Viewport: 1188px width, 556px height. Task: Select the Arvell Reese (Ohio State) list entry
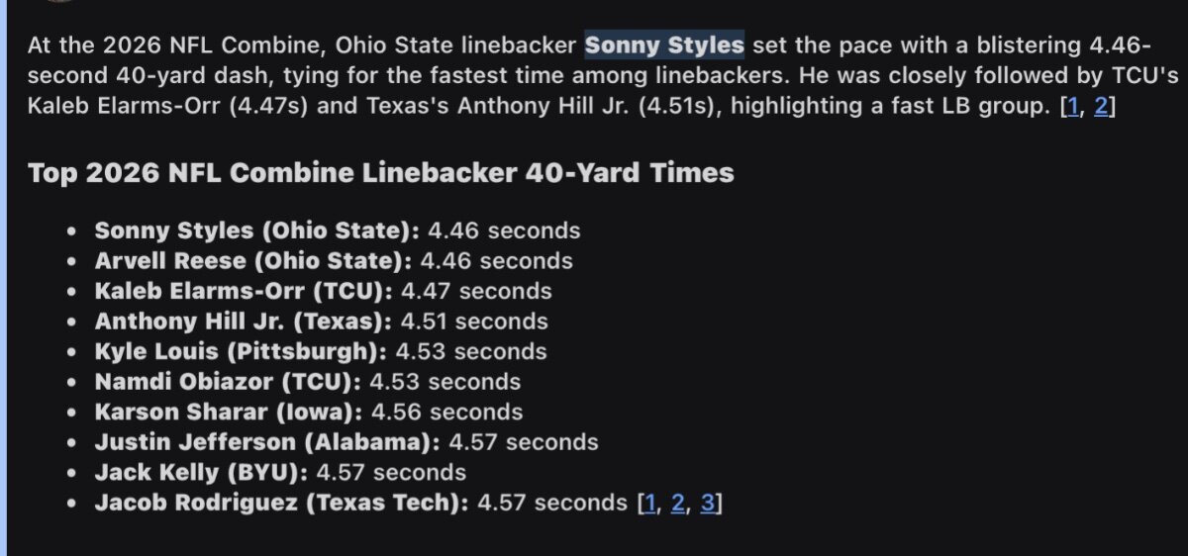tap(333, 261)
